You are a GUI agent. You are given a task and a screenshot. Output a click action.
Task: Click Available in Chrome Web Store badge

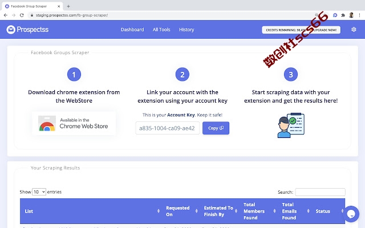tap(74, 123)
